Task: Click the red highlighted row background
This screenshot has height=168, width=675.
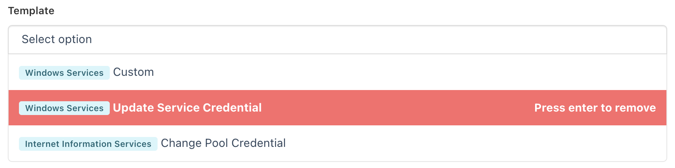Action: 396,108
